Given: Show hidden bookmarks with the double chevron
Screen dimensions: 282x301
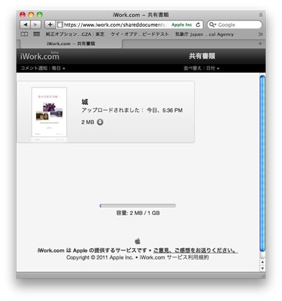Looking at the screenshot, I should (260, 35).
